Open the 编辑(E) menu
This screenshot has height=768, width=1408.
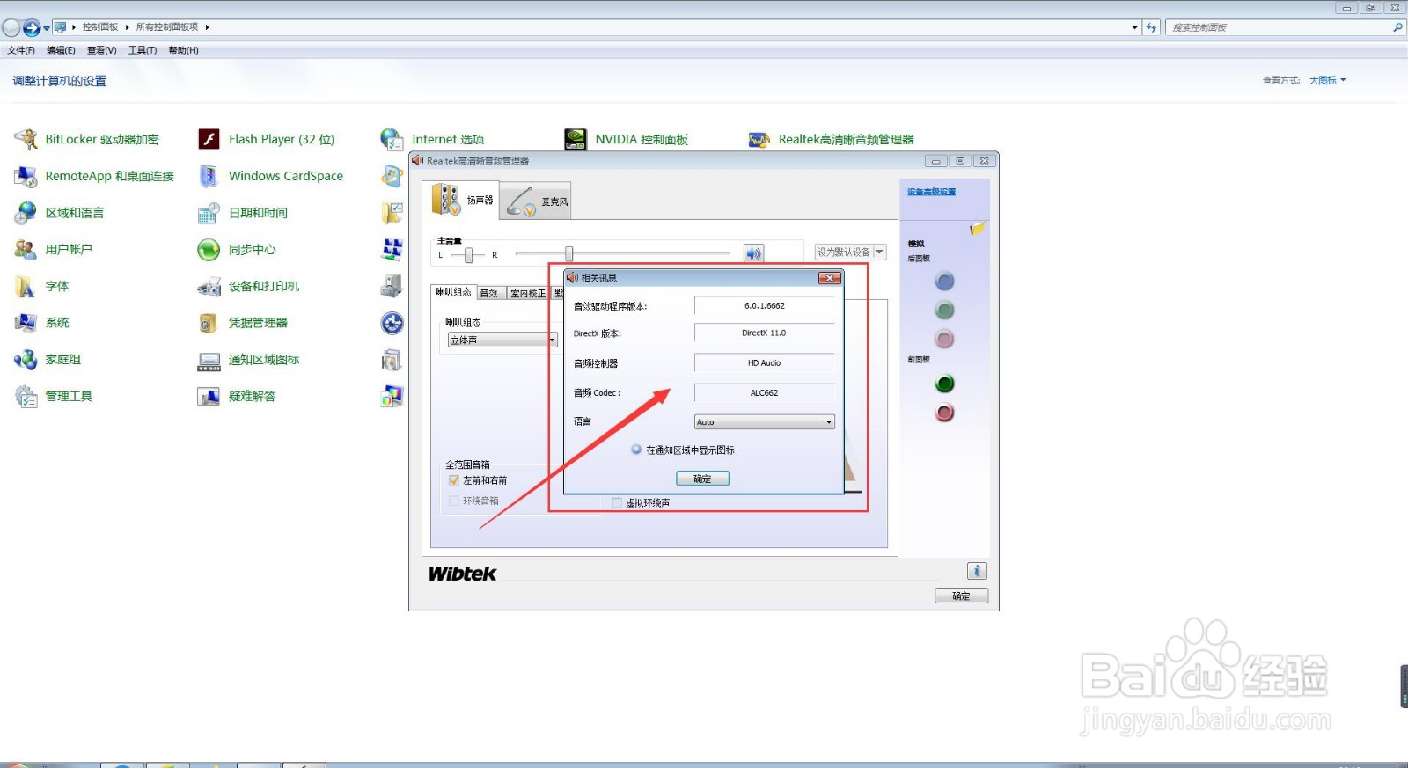point(61,50)
